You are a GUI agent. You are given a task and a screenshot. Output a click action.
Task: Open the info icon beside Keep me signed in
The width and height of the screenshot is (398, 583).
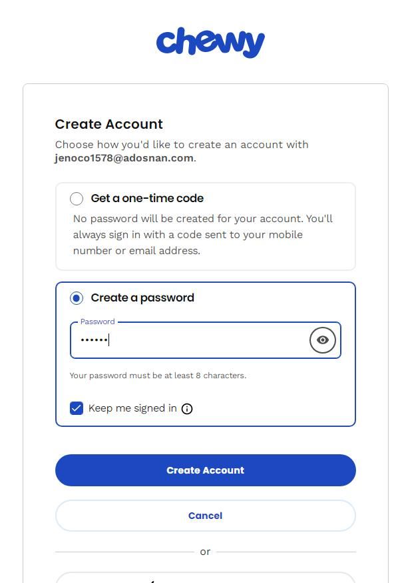[x=187, y=409]
